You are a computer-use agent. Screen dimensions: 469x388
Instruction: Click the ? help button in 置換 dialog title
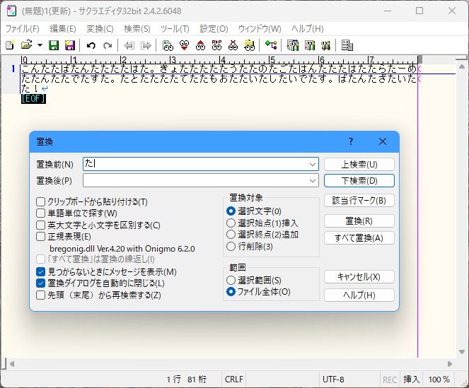[351, 141]
